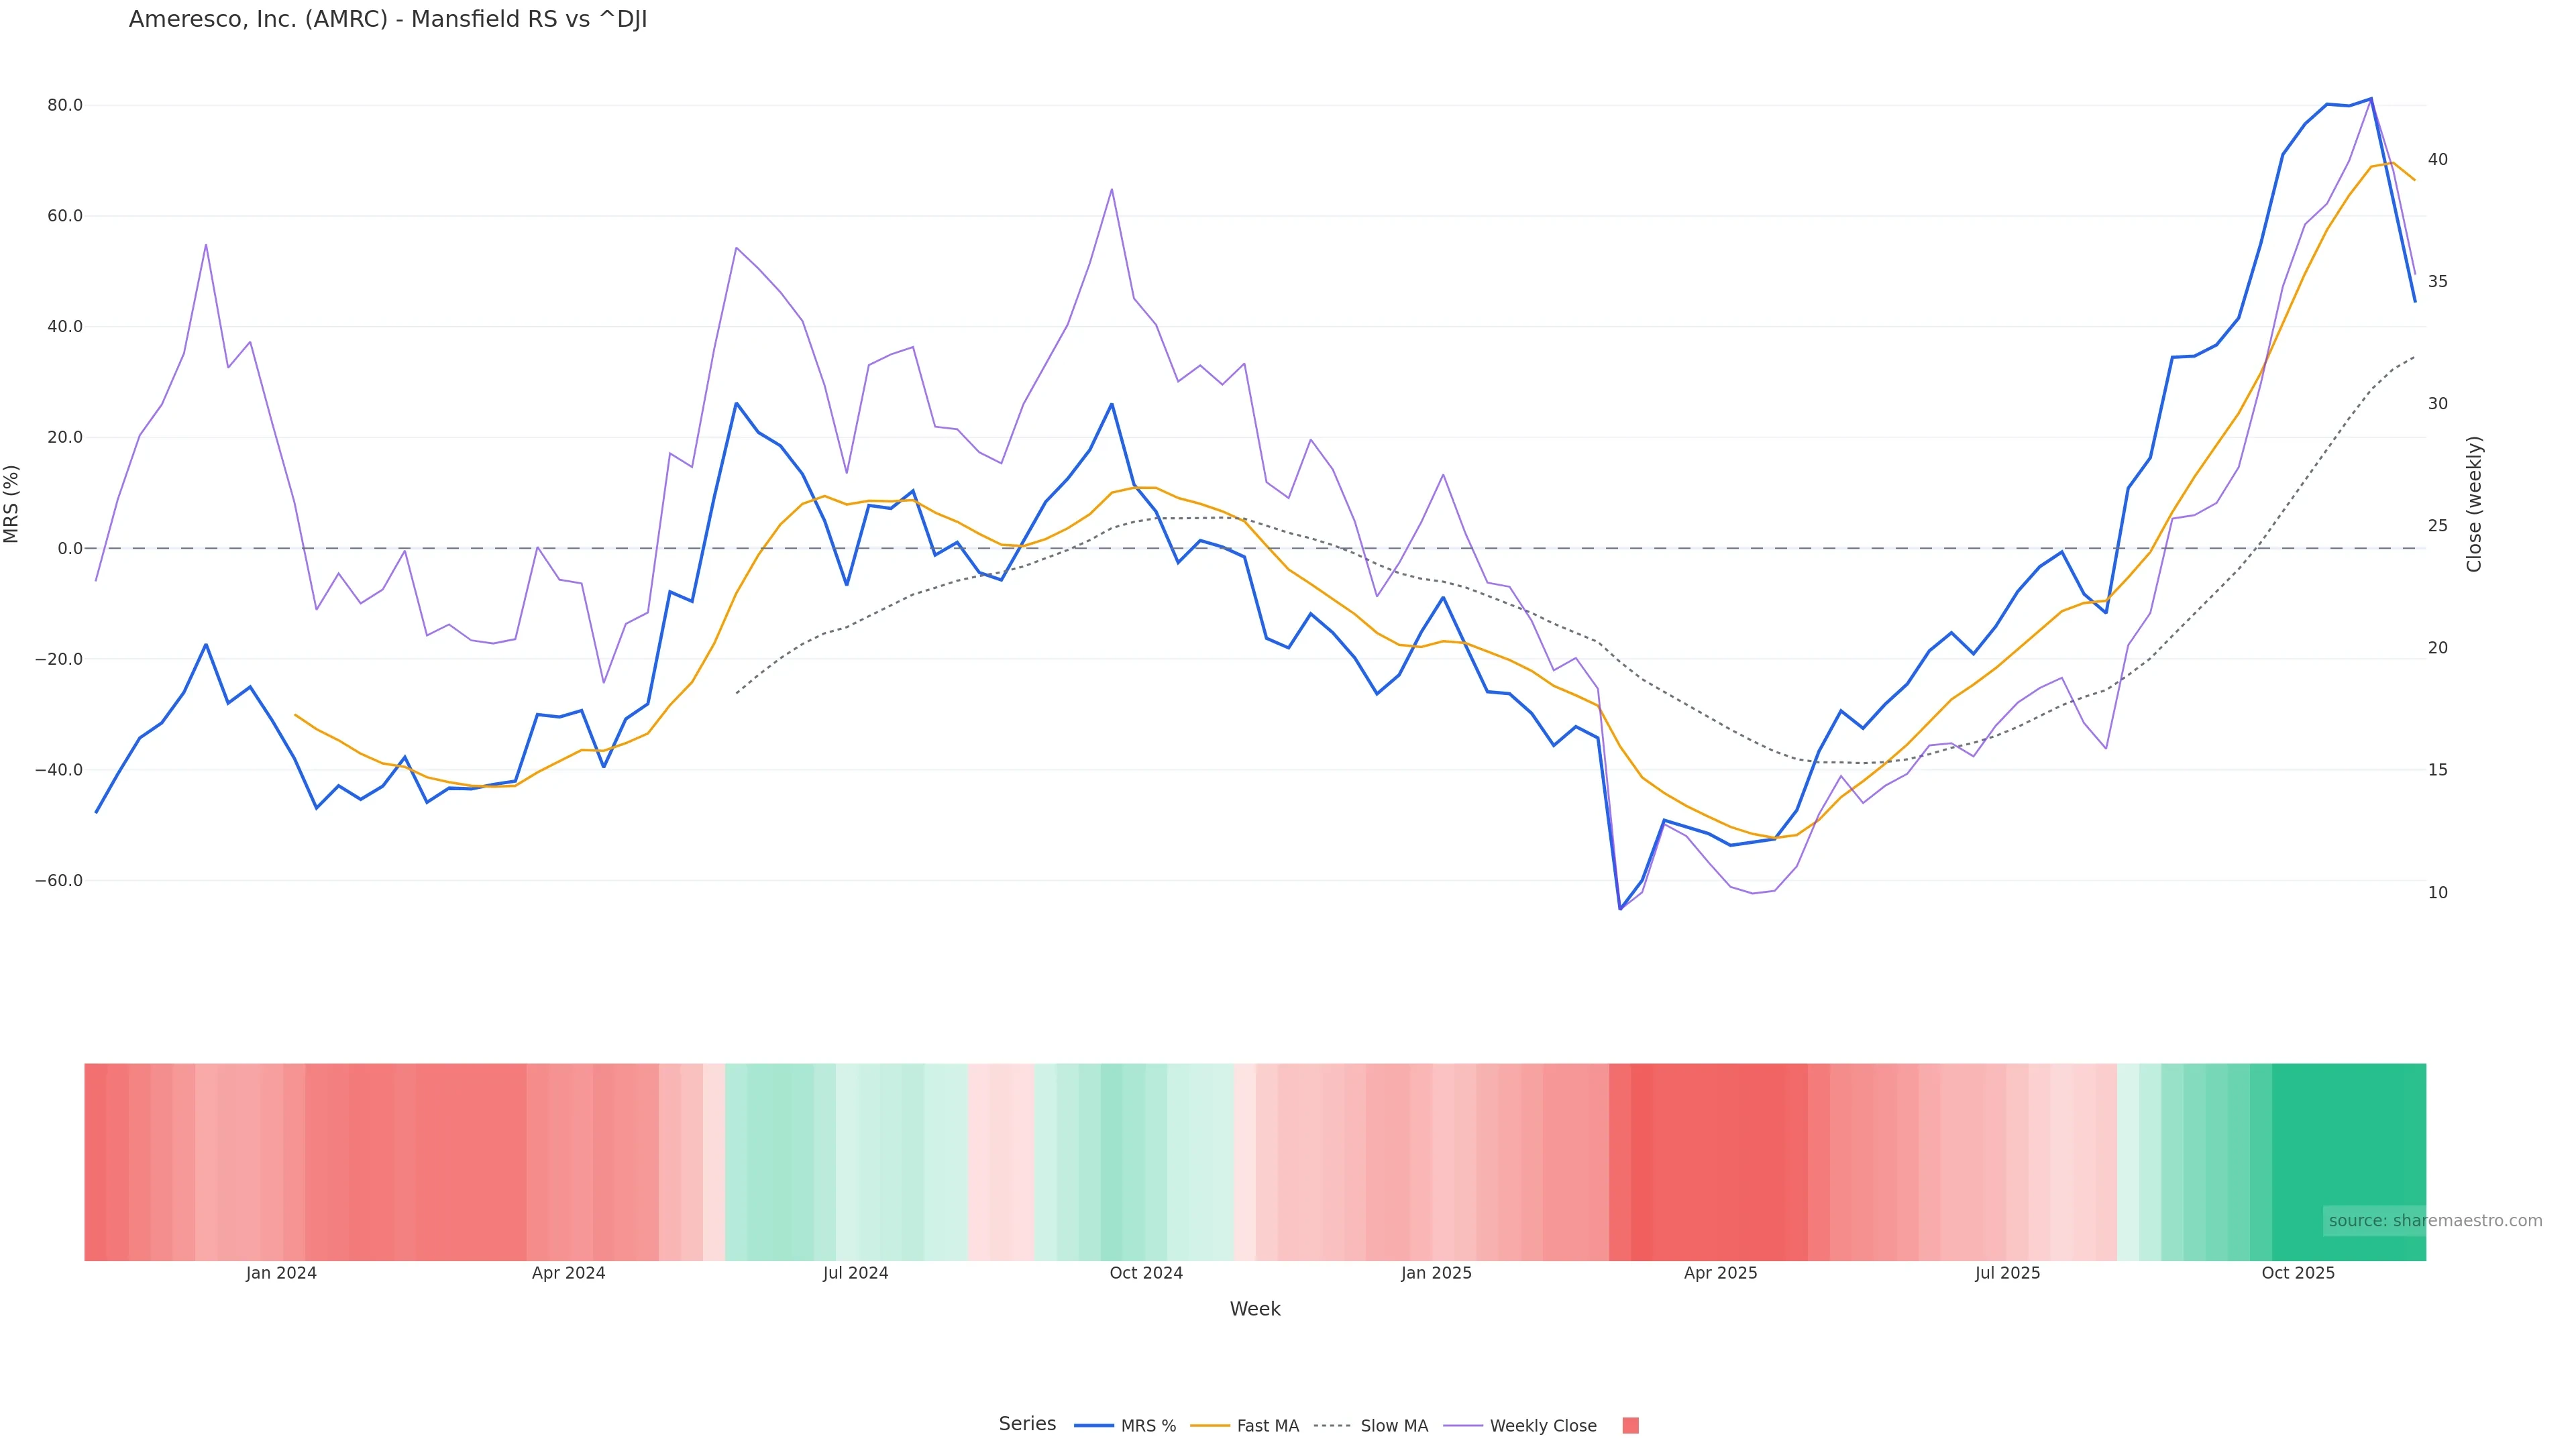Viewport: 2576px width, 1449px height.
Task: Select the Jan 2025 x-axis label
Action: pos(1436,1273)
